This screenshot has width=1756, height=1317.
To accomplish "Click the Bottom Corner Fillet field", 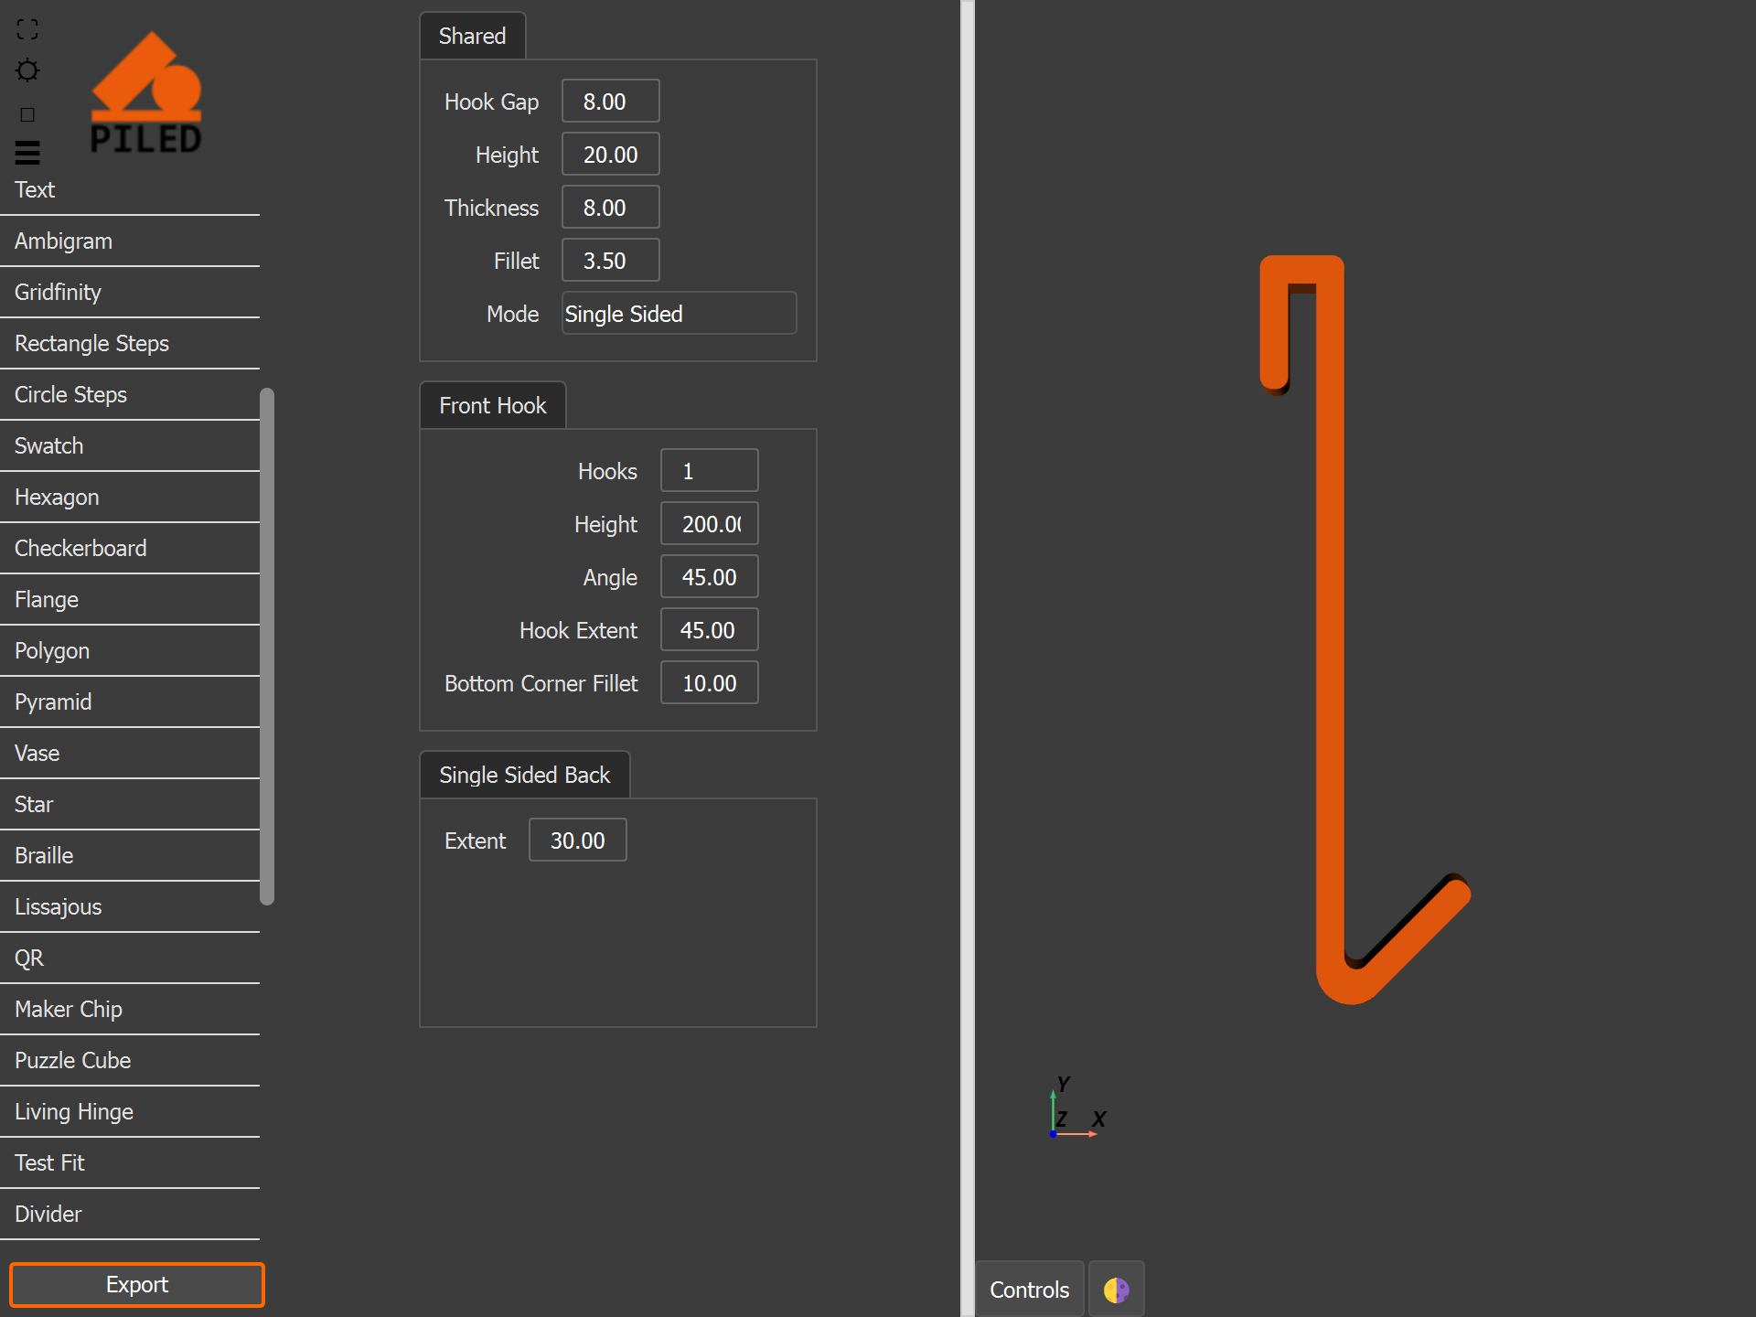I will coord(709,683).
